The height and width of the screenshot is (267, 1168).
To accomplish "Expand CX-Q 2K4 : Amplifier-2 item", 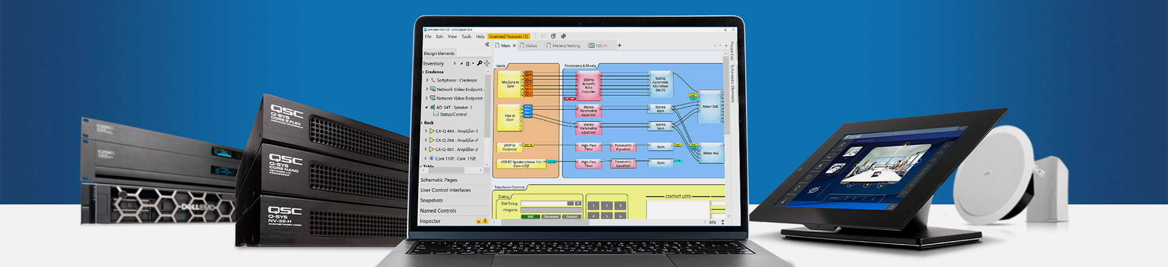I will click(x=426, y=140).
